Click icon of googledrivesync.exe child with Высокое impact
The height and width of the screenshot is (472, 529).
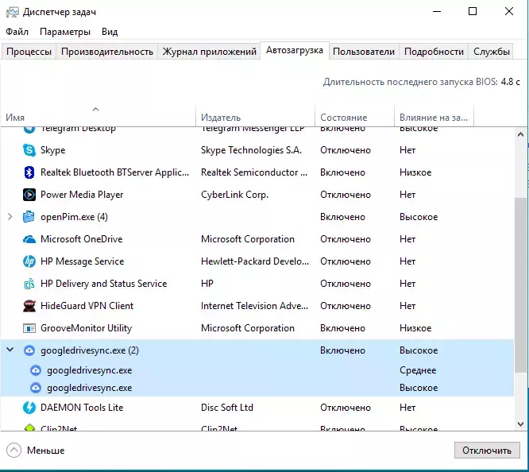coord(36,388)
